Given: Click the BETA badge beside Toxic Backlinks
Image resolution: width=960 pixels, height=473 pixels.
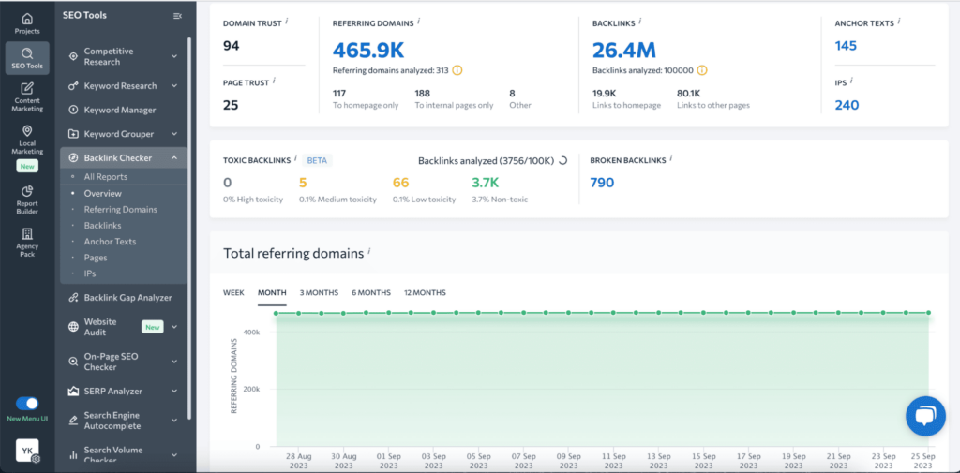Looking at the screenshot, I should [317, 160].
